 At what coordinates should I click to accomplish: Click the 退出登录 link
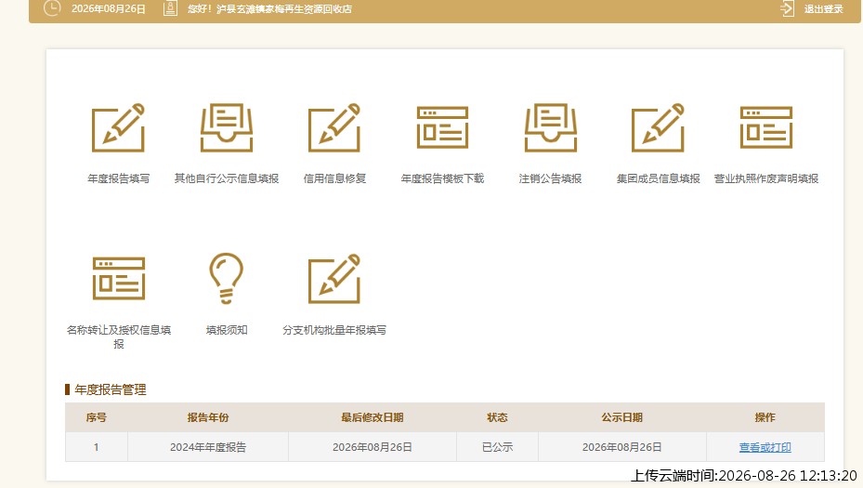[x=823, y=8]
